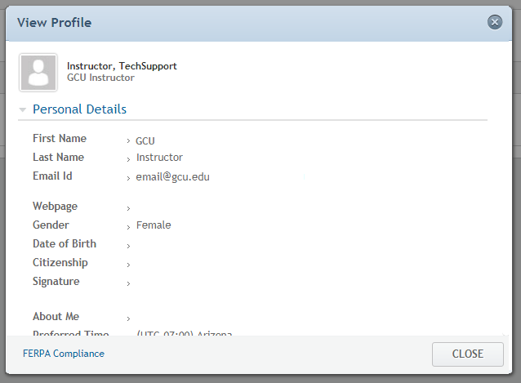Click the chevron next to Signature
Screen dimensions: 521x383
coord(128,283)
